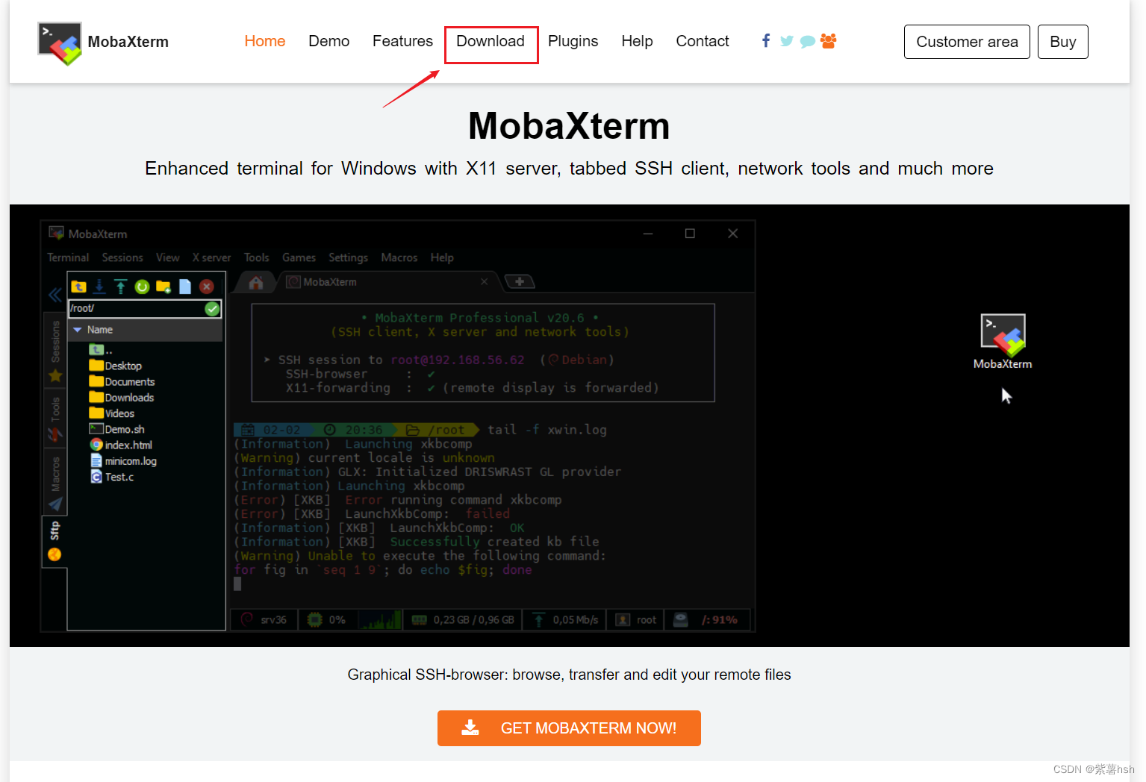Click the CPU 0% status indicator
The height and width of the screenshot is (782, 1146).
[x=327, y=620]
